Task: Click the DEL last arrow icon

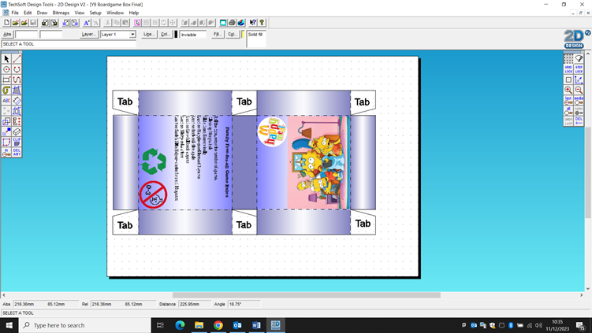Action: 579,121
